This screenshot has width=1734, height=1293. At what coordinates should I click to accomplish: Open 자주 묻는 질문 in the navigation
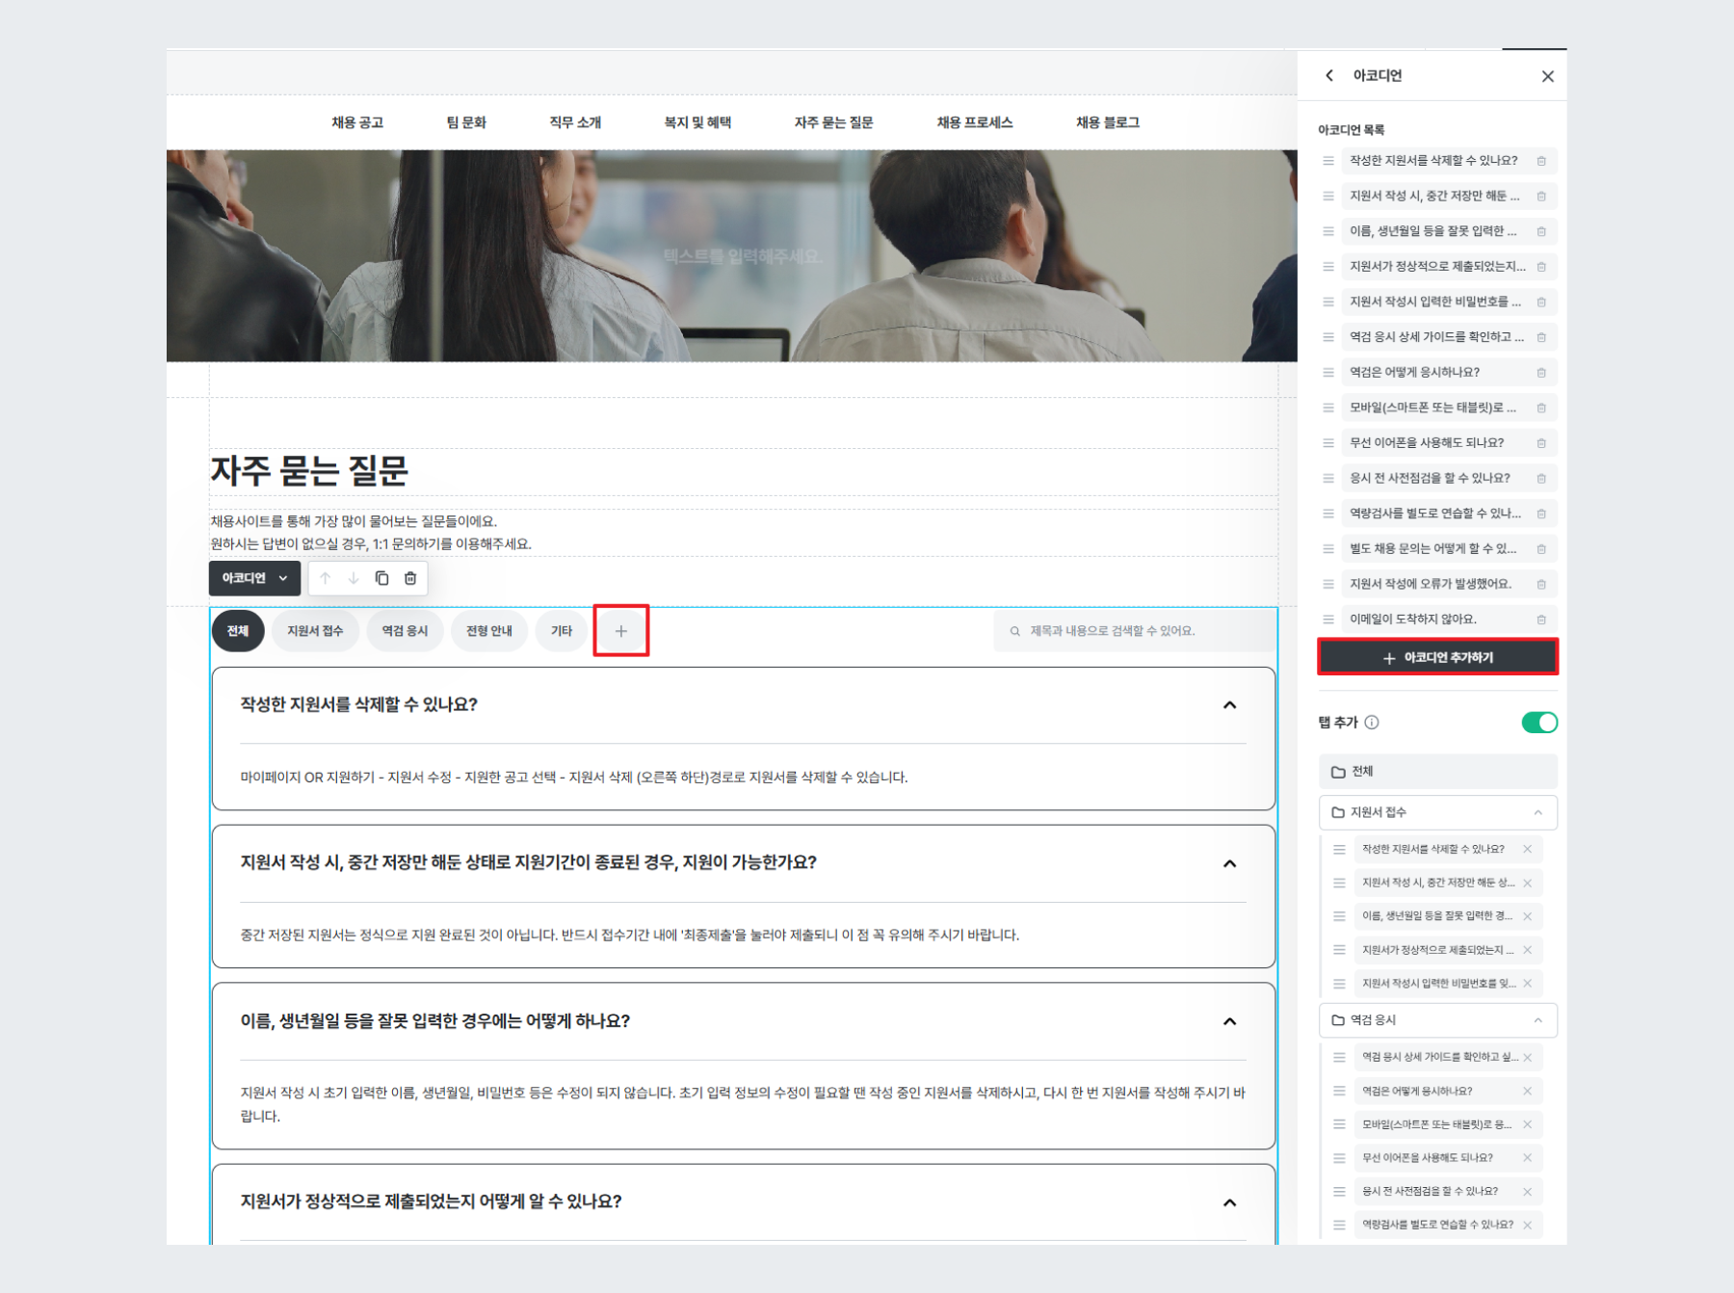(833, 122)
